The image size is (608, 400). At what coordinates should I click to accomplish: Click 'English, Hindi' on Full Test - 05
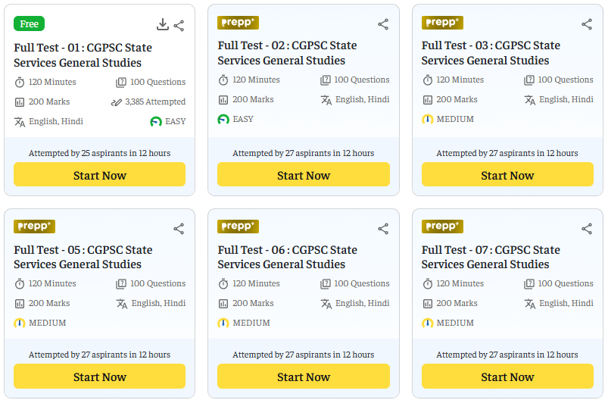tap(158, 303)
